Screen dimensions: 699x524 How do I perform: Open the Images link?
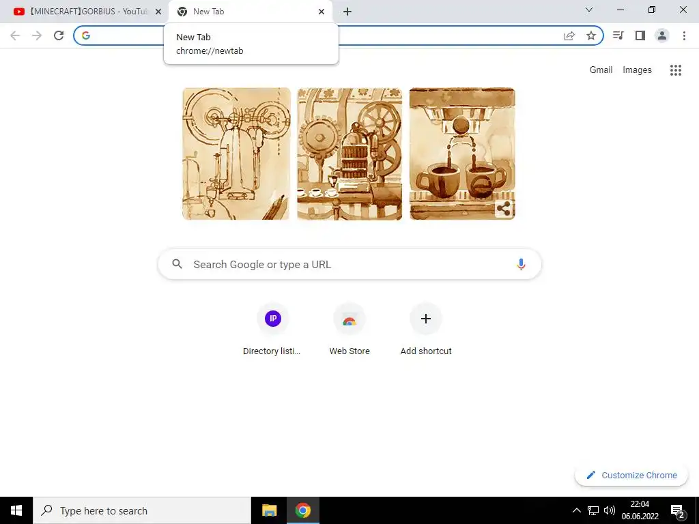(637, 70)
